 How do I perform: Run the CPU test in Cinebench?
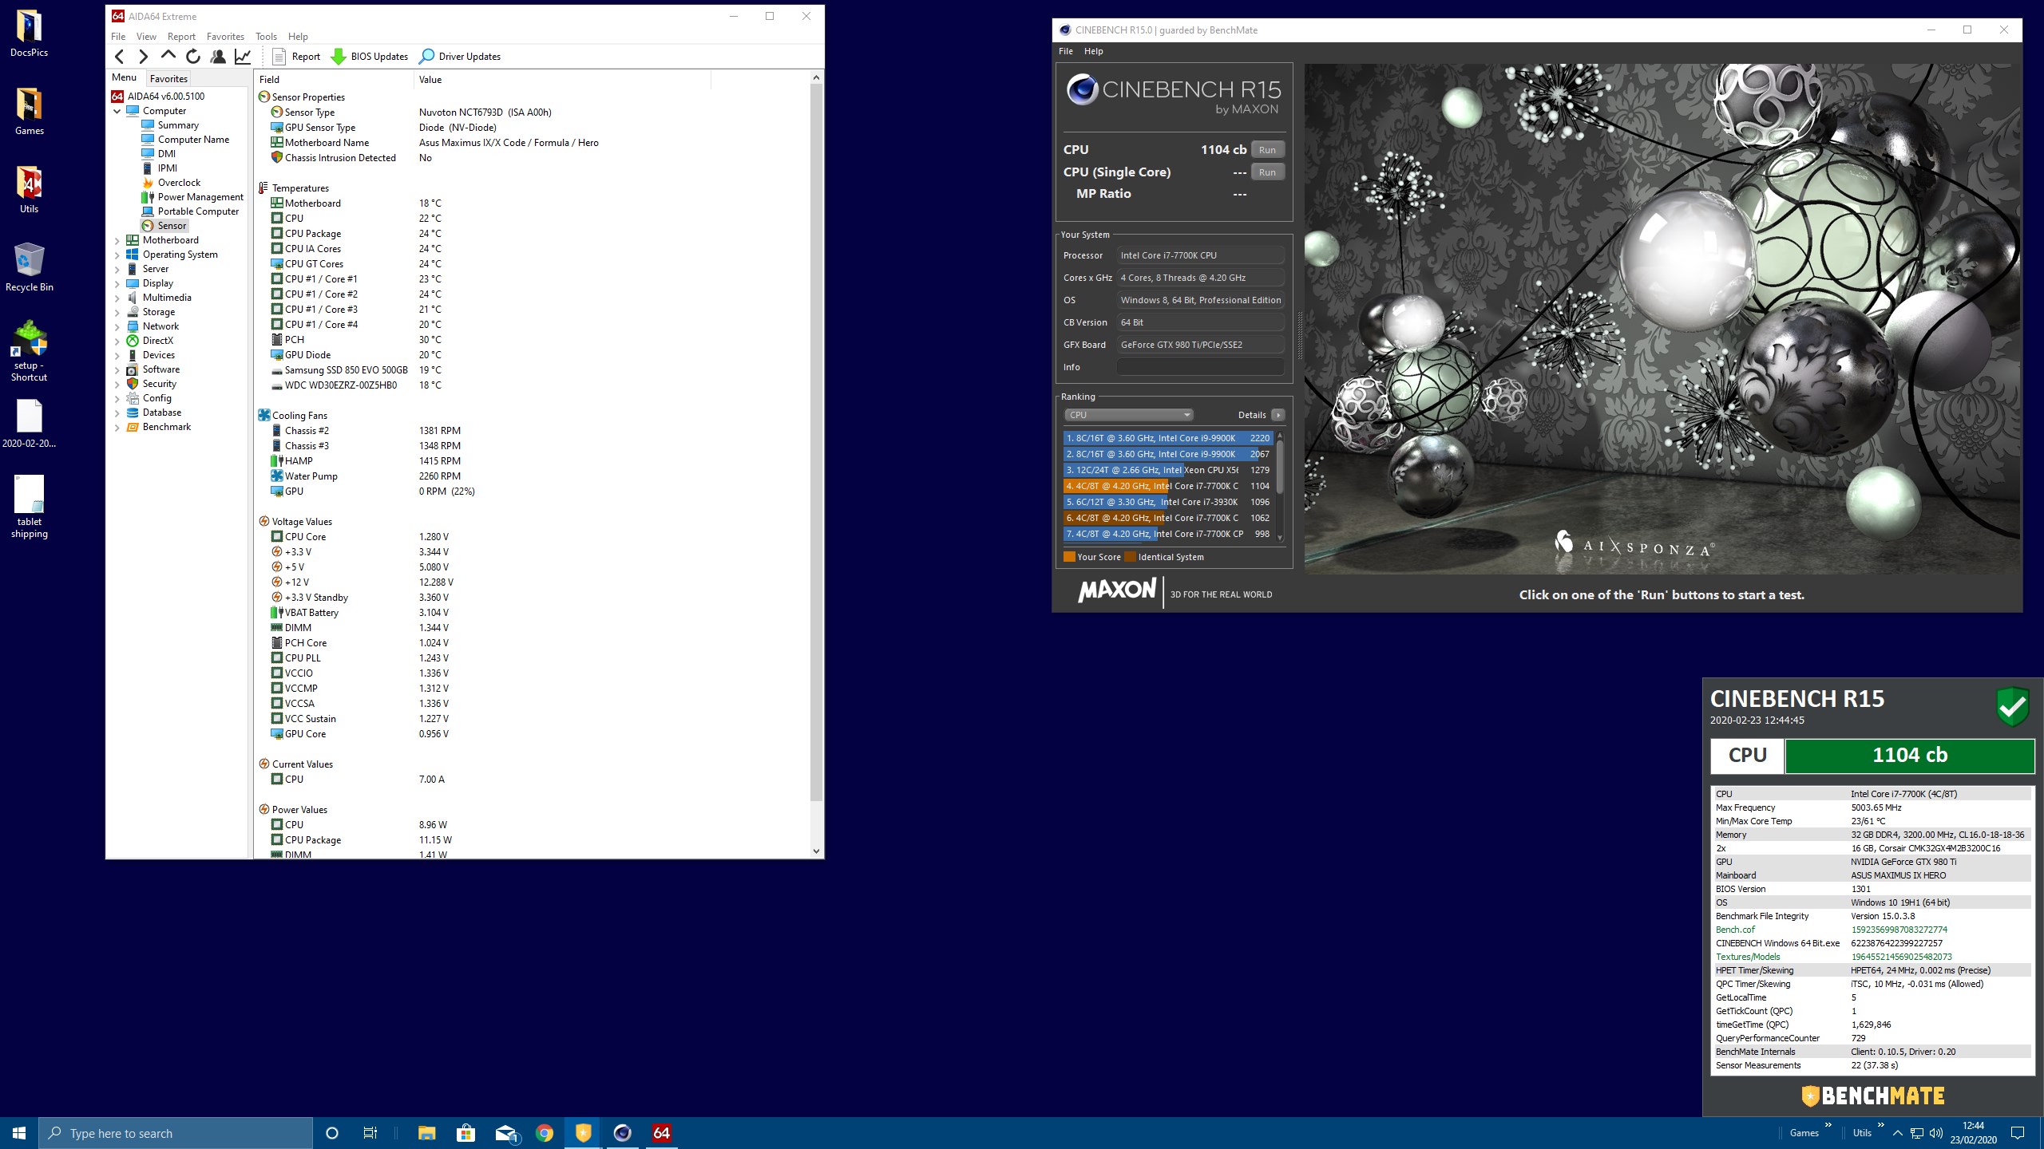[1267, 150]
